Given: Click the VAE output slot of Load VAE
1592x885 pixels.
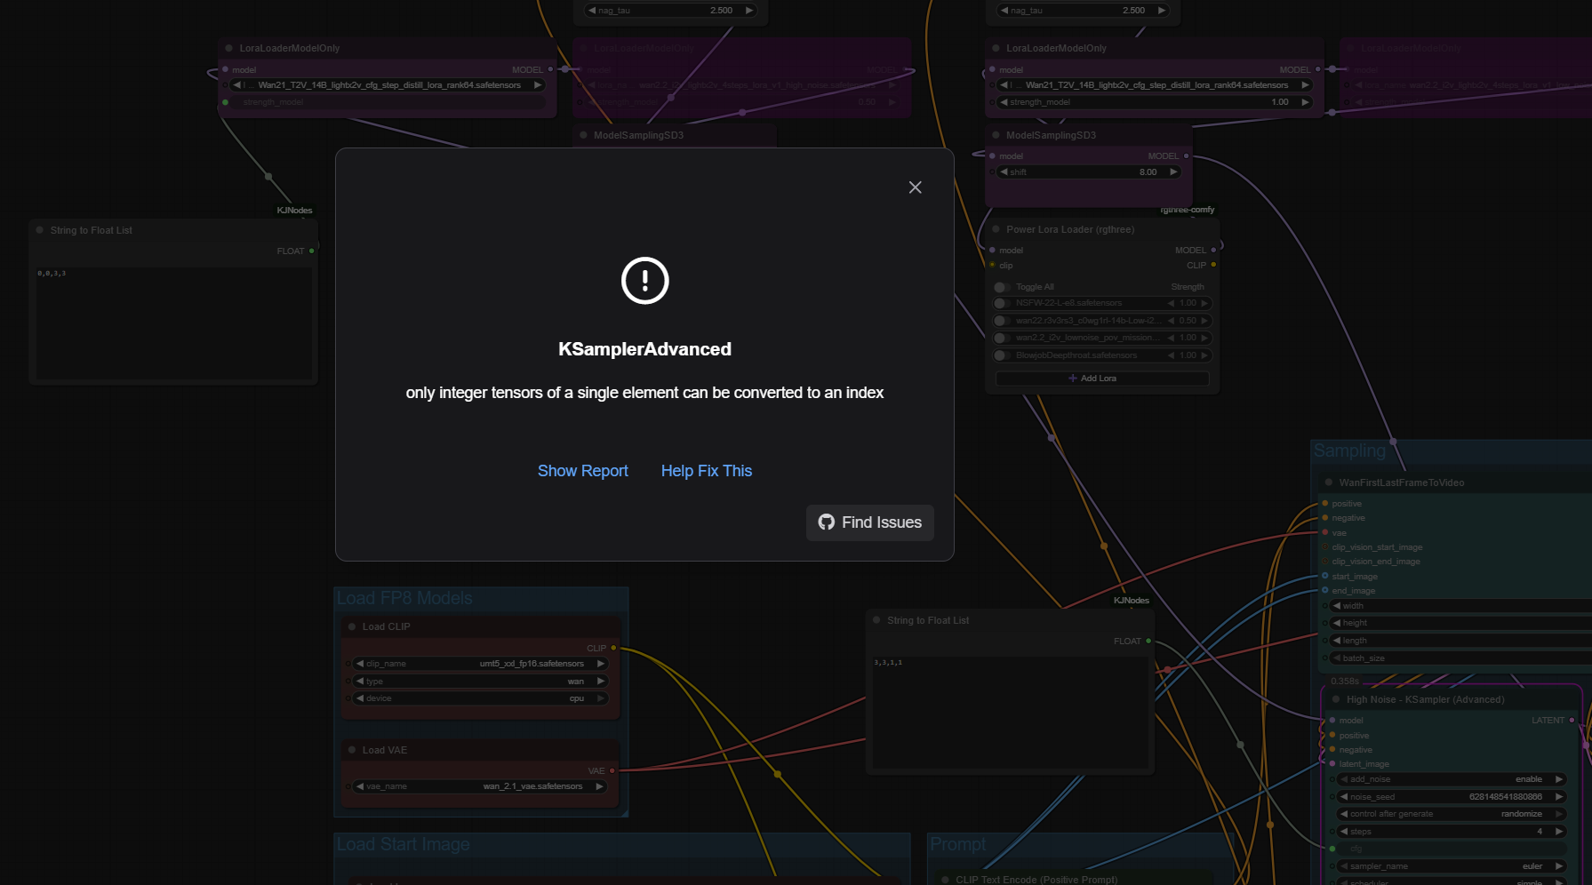Looking at the screenshot, I should tap(612, 770).
